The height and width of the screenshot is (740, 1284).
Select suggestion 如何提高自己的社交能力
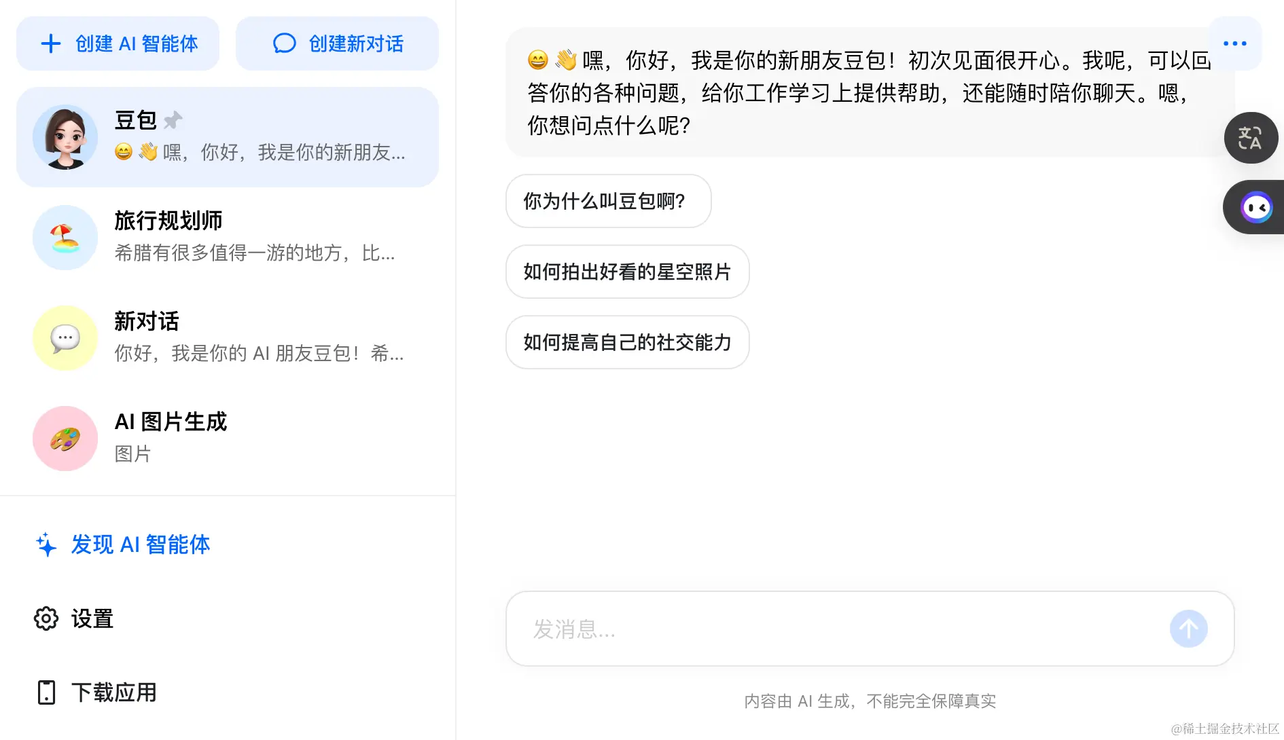coord(627,342)
